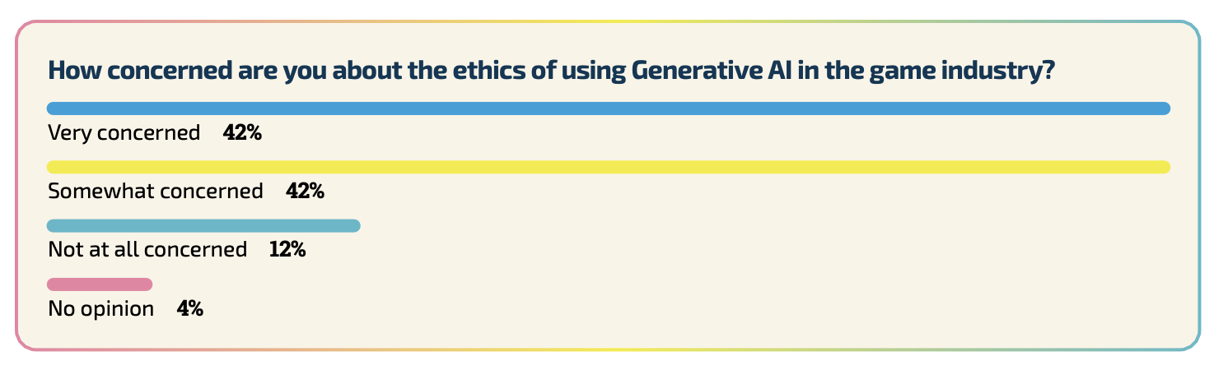The width and height of the screenshot is (1214, 370).
Task: Click the pink No opinion bar
Action: [x=100, y=284]
